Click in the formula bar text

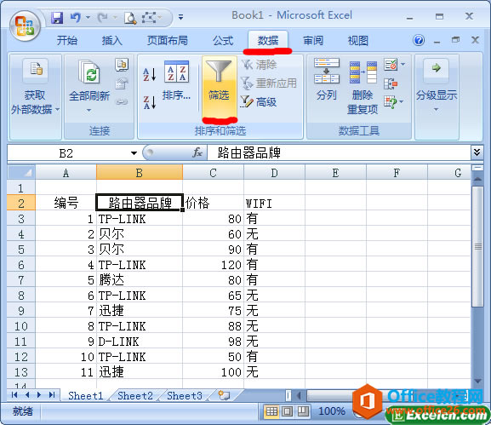340,153
